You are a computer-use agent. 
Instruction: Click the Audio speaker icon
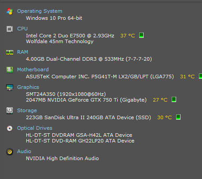pyautogui.click(x=10, y=152)
